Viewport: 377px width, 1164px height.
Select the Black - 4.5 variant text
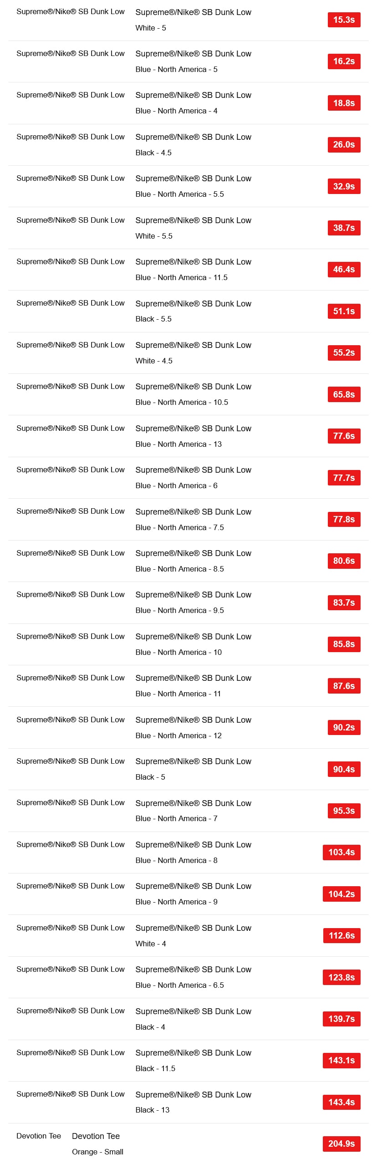click(153, 153)
